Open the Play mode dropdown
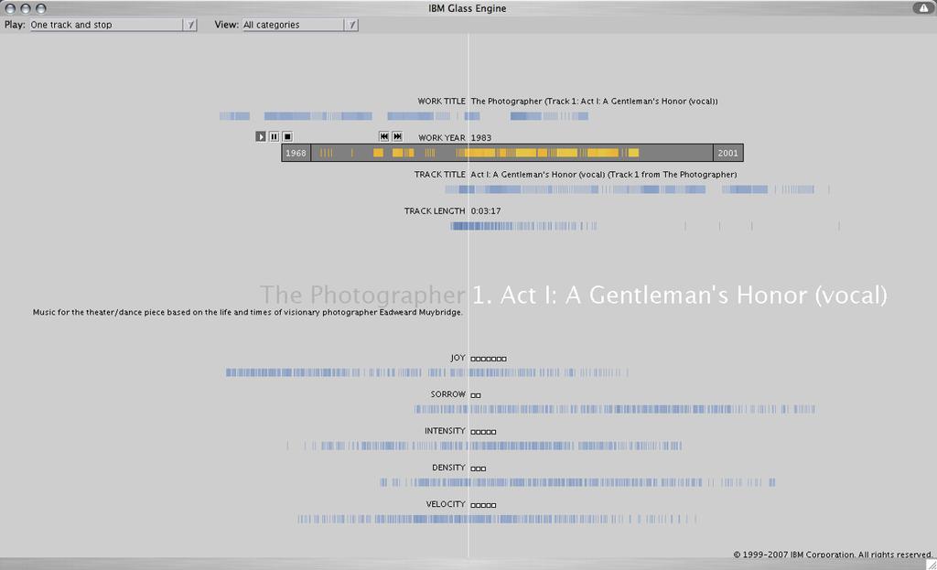This screenshot has width=937, height=570. tap(113, 25)
